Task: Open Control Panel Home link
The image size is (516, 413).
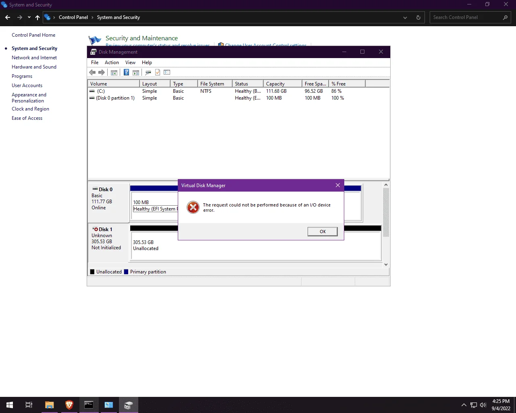Action: click(33, 35)
